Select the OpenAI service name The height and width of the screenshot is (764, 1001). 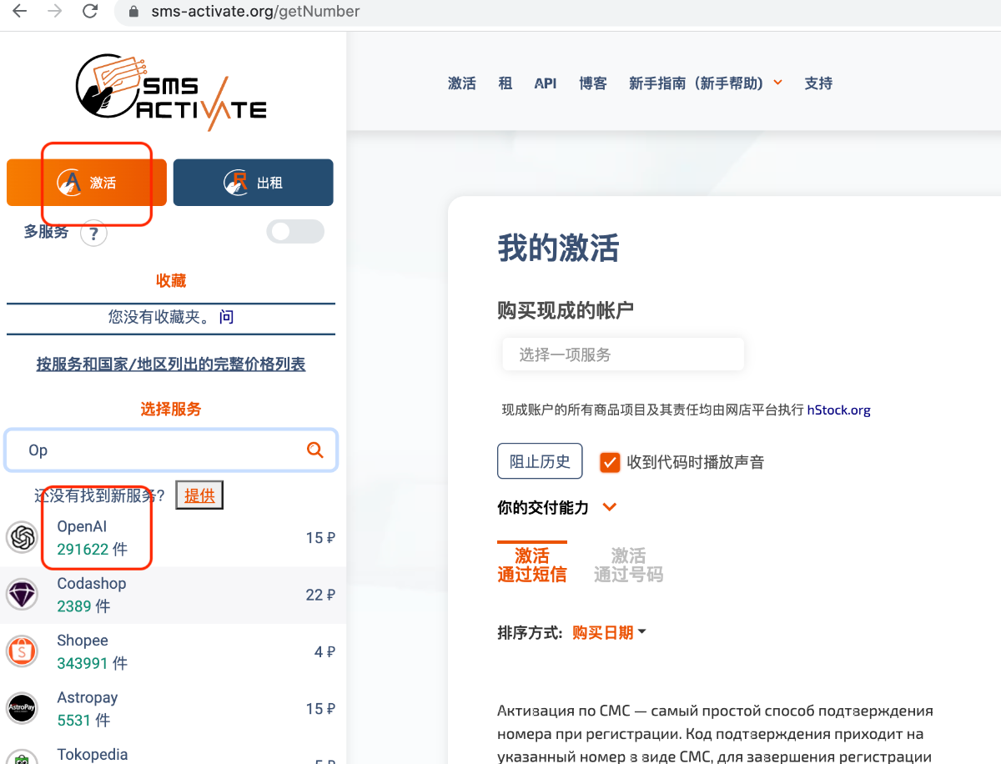82,527
